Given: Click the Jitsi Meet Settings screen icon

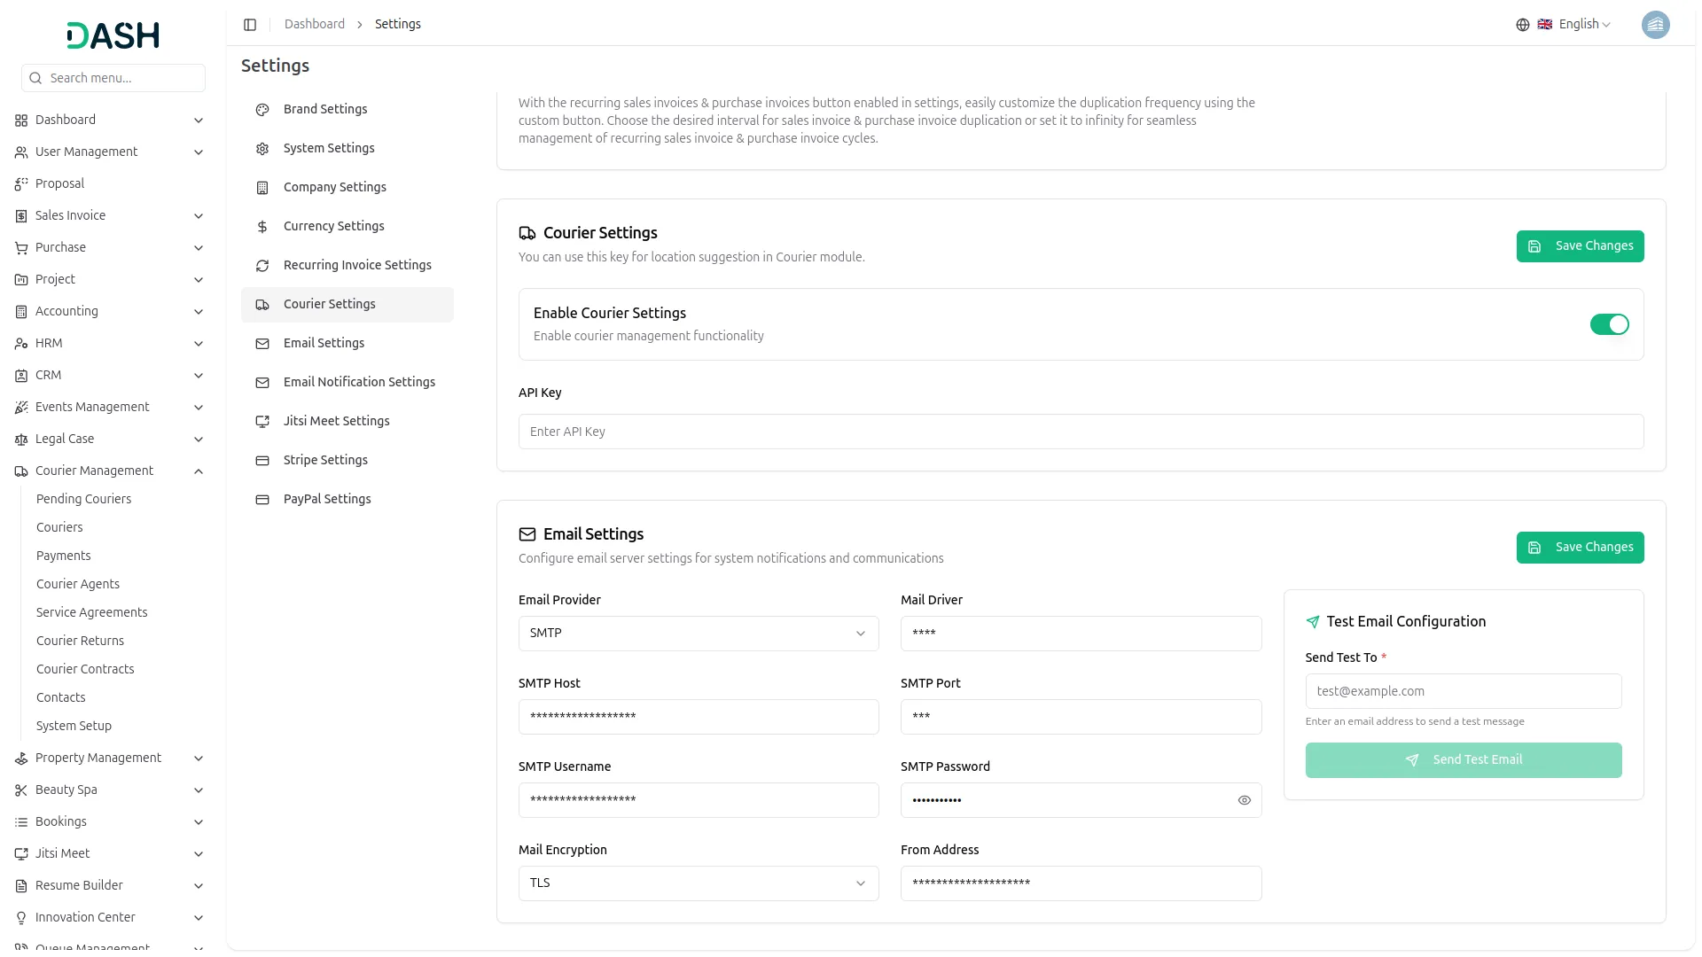Looking at the screenshot, I should click(x=262, y=422).
